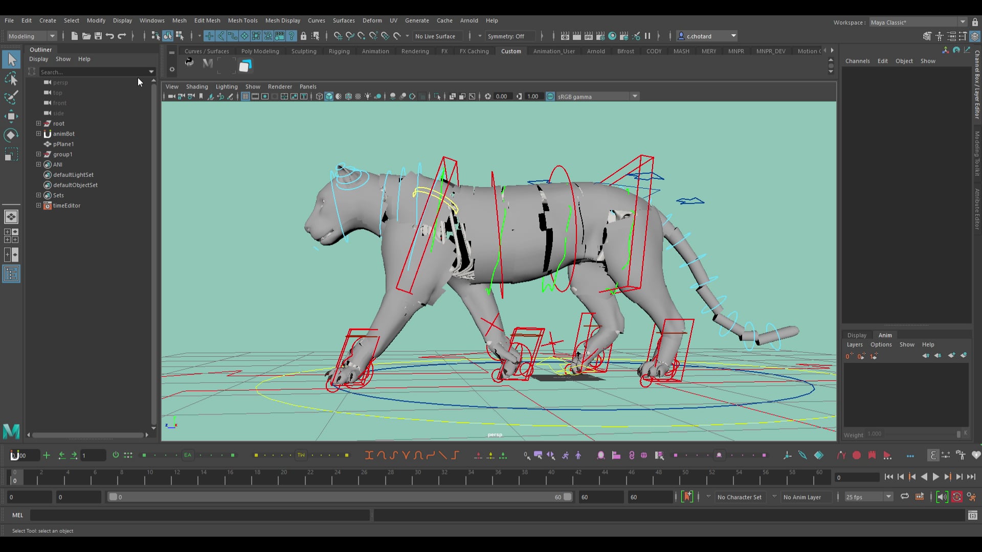Expand the Sets node in Outliner
Screen dimensions: 982x552
point(38,195)
